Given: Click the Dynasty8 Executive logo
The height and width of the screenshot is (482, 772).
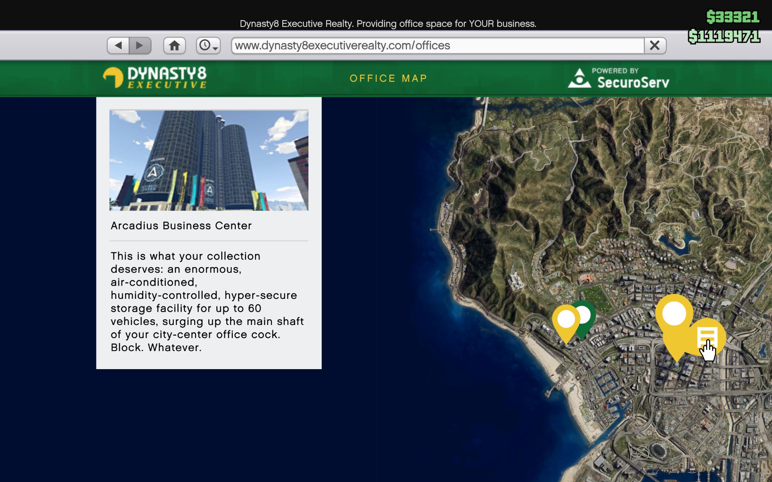Looking at the screenshot, I should pos(155,78).
